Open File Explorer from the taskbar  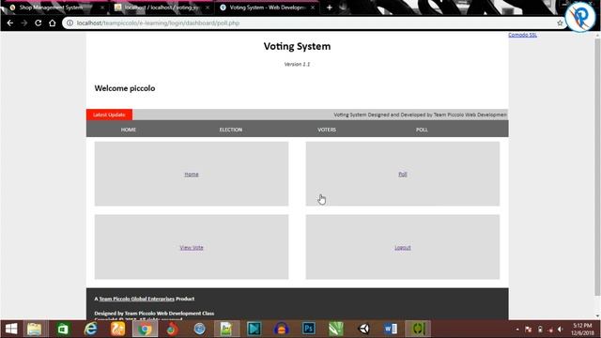(35, 329)
